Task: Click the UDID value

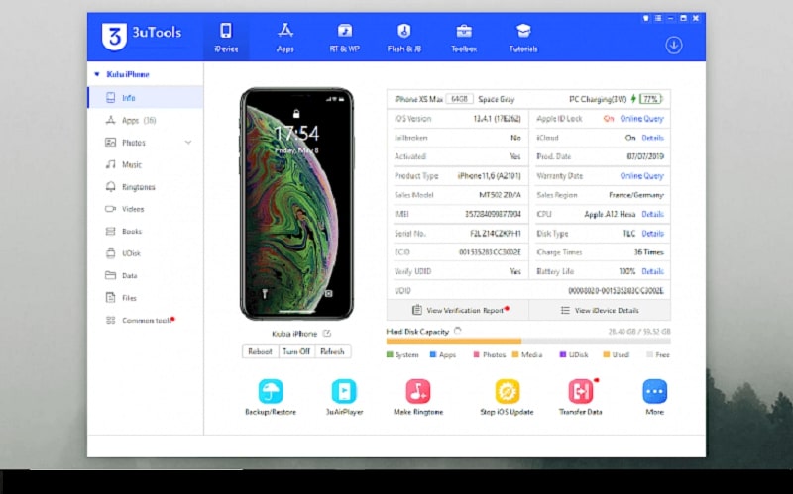Action: 616,291
